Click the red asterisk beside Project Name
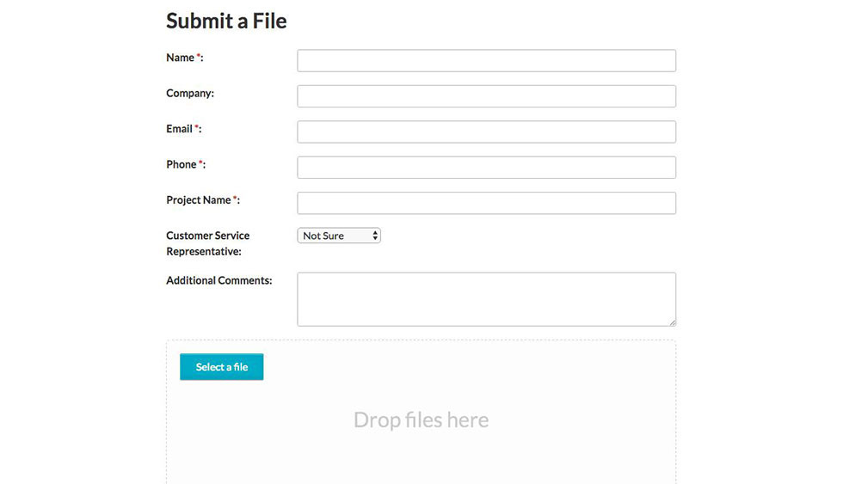This screenshot has height=484, width=843. 235,199
